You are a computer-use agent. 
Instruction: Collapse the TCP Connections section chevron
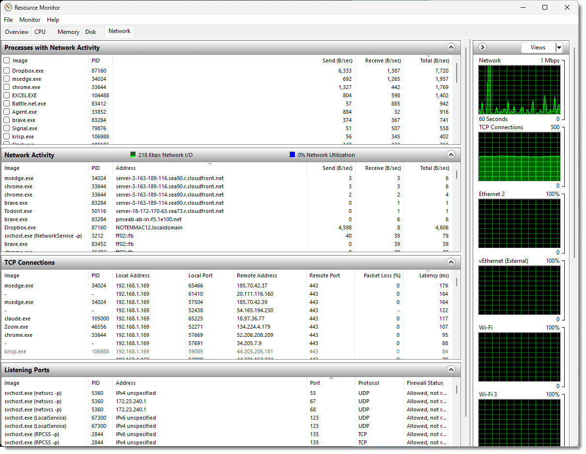coord(451,262)
